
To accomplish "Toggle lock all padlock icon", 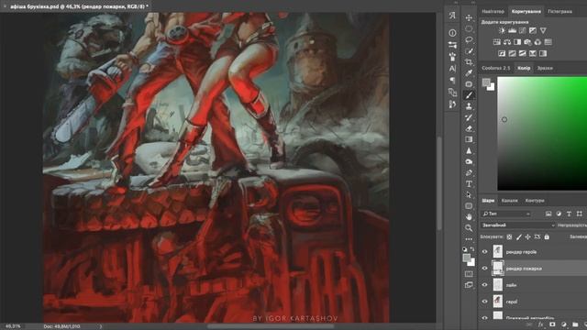I will (547, 236).
